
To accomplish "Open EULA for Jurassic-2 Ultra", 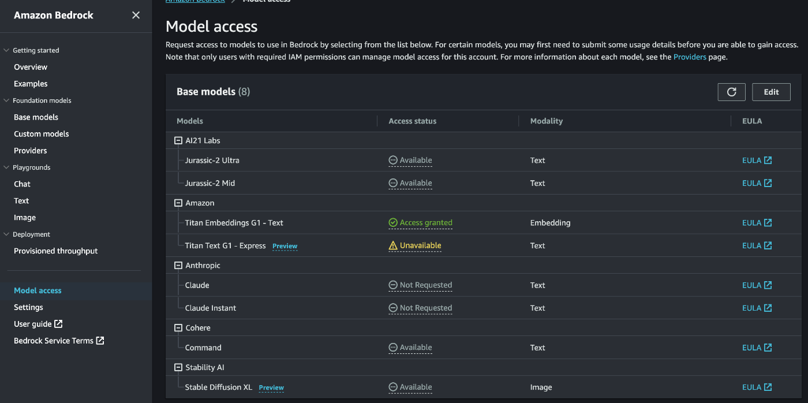I will pos(757,161).
